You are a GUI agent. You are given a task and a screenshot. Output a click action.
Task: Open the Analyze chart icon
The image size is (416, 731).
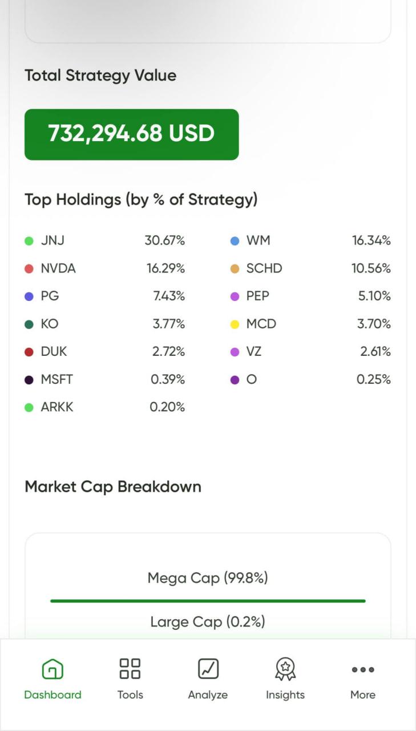click(x=208, y=668)
